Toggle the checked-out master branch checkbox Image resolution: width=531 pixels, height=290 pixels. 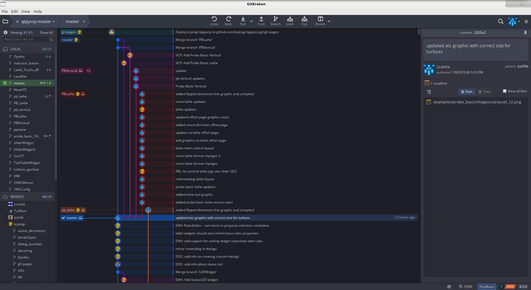[5, 83]
